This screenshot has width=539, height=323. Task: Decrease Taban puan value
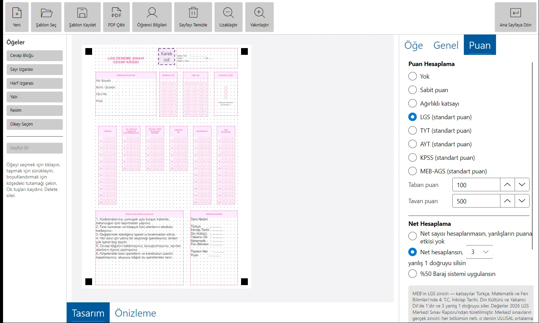(522, 185)
